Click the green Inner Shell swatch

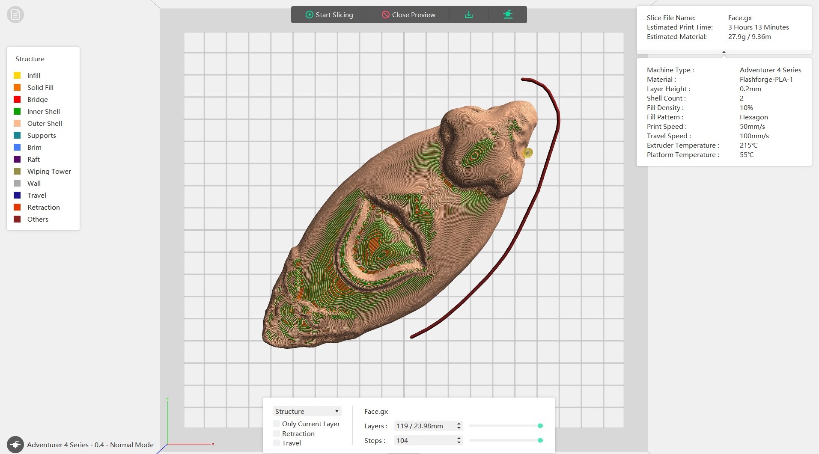(17, 111)
